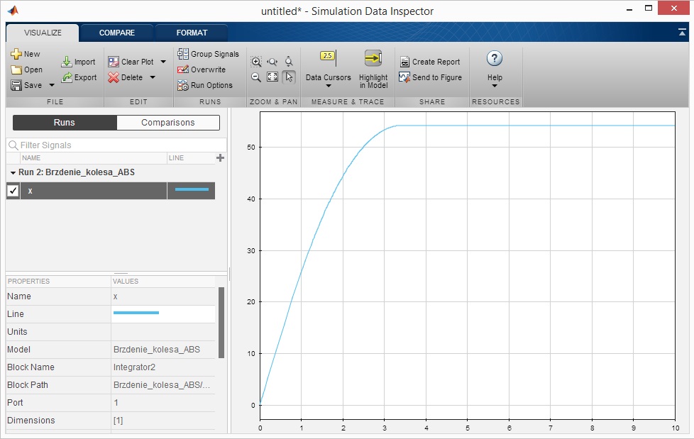Send the plot to a figure
This screenshot has height=439, width=694.
pos(431,77)
